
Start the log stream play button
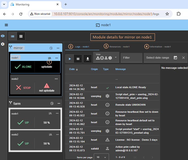pos(70,59)
